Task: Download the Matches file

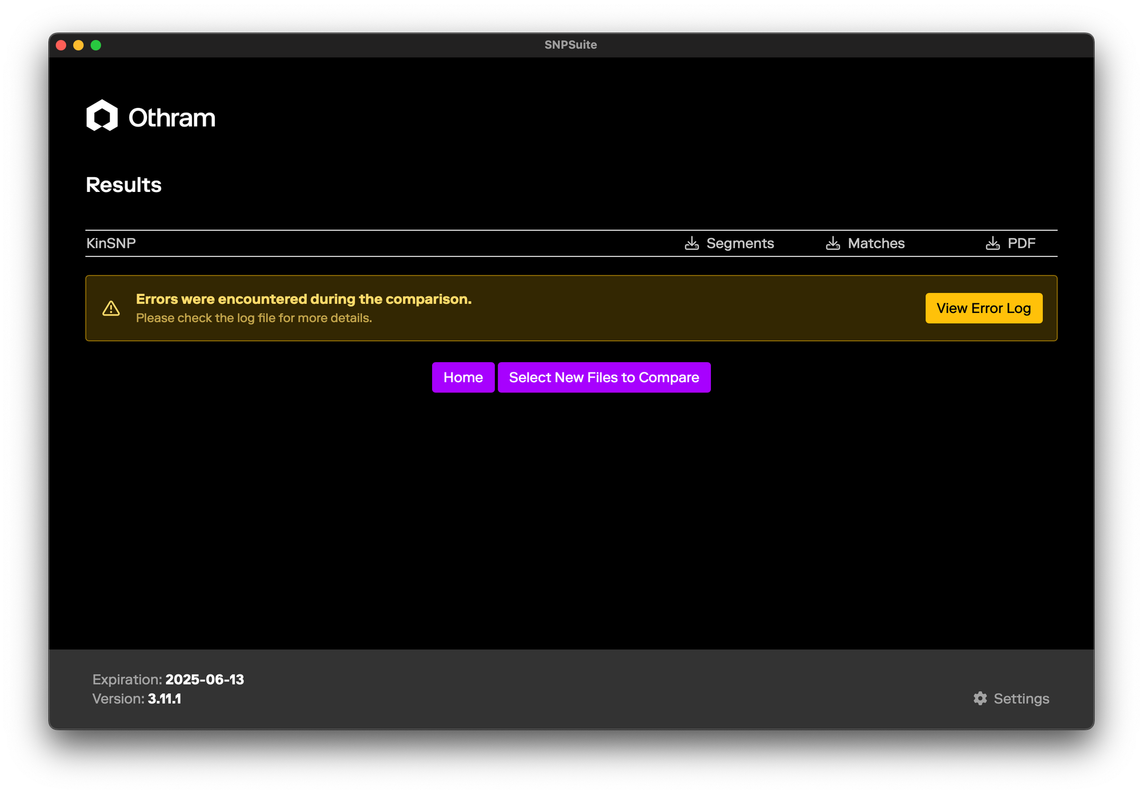Action: tap(876, 243)
